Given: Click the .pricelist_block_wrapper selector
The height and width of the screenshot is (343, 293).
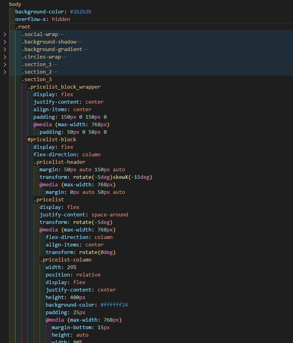Looking at the screenshot, I should coord(64,87).
